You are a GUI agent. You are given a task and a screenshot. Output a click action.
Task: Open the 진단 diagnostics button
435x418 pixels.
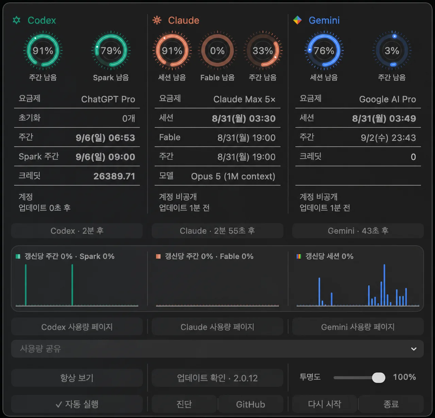pos(184,404)
